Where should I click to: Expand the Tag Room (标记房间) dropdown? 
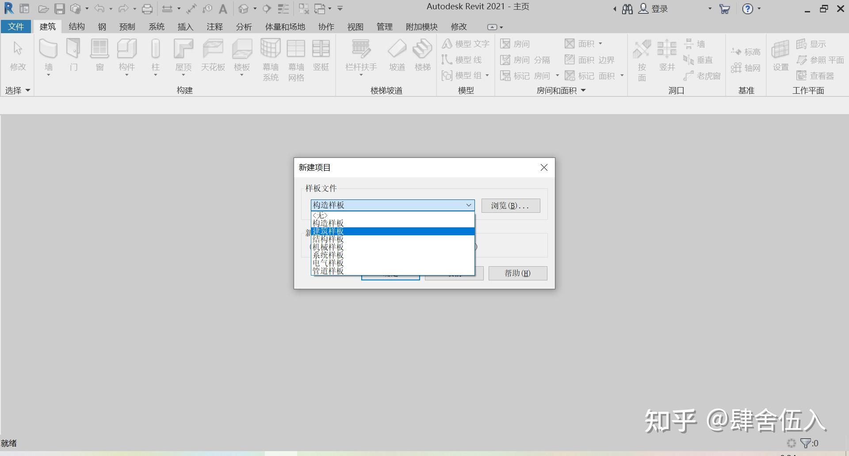click(x=557, y=76)
